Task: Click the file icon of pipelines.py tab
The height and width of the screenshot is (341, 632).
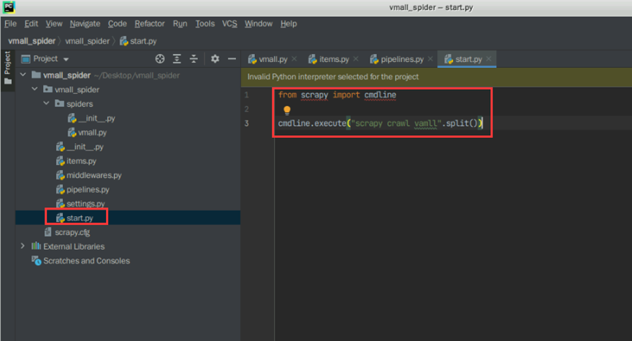Action: (374, 59)
